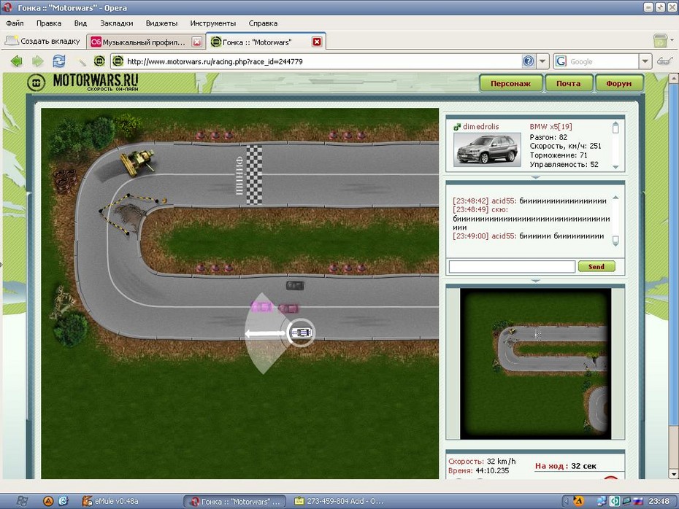Open the Правка menu
The width and height of the screenshot is (679, 509).
pyautogui.click(x=49, y=23)
